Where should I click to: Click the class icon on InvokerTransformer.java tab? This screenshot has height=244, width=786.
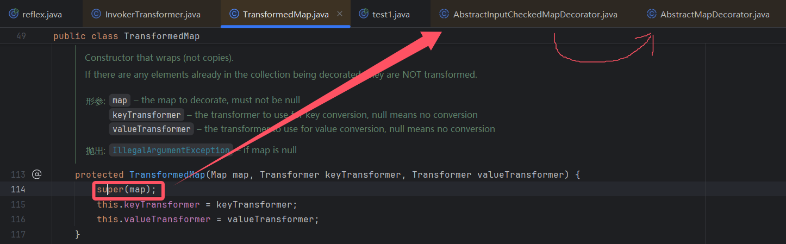tap(96, 14)
